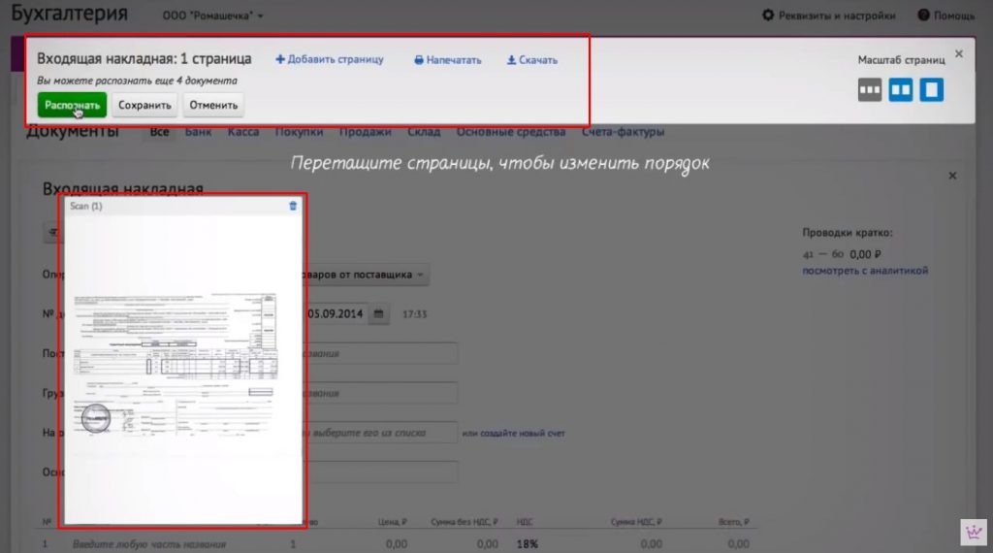This screenshot has height=553, width=993.
Task: Select three-column page scale icon
Action: pyautogui.click(x=870, y=90)
